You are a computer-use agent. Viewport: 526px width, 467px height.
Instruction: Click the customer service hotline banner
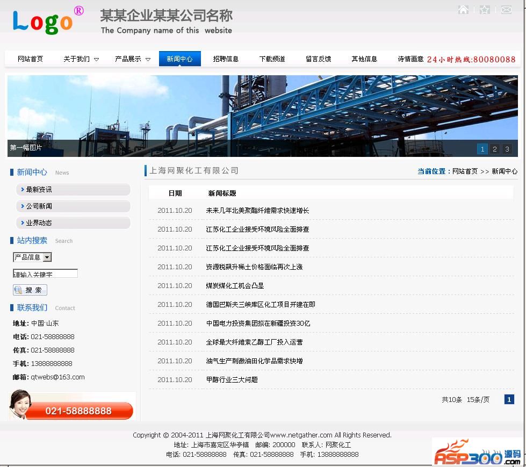coord(72,406)
